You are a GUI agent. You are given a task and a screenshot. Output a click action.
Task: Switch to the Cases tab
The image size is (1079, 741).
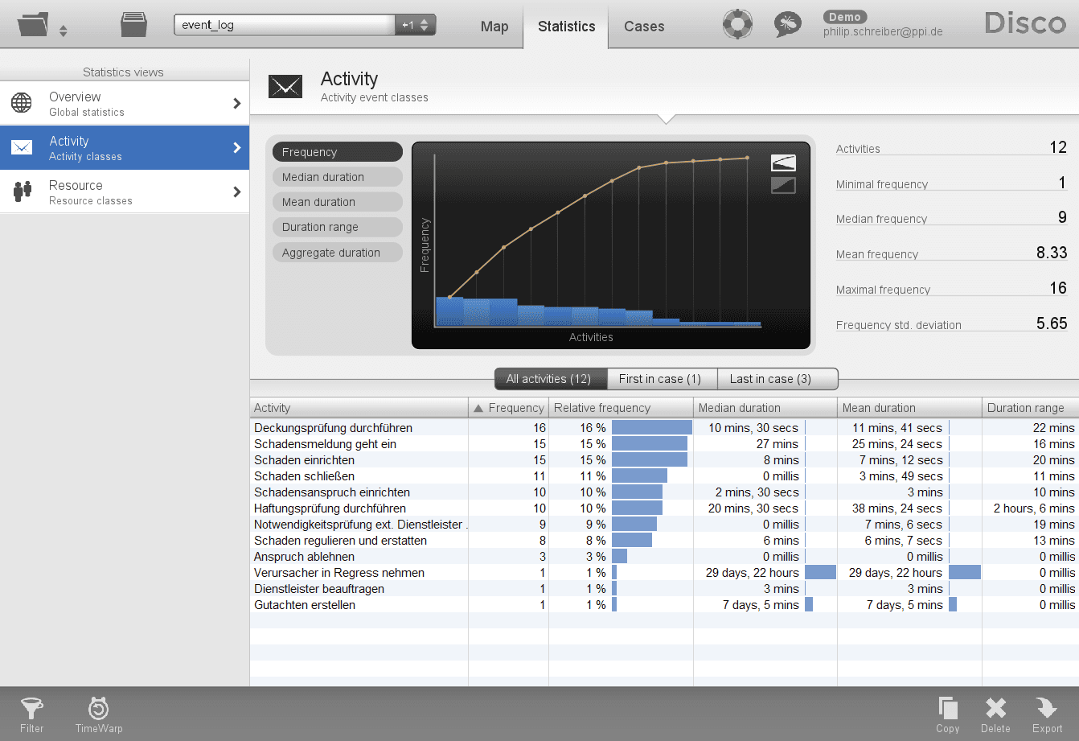(x=644, y=27)
